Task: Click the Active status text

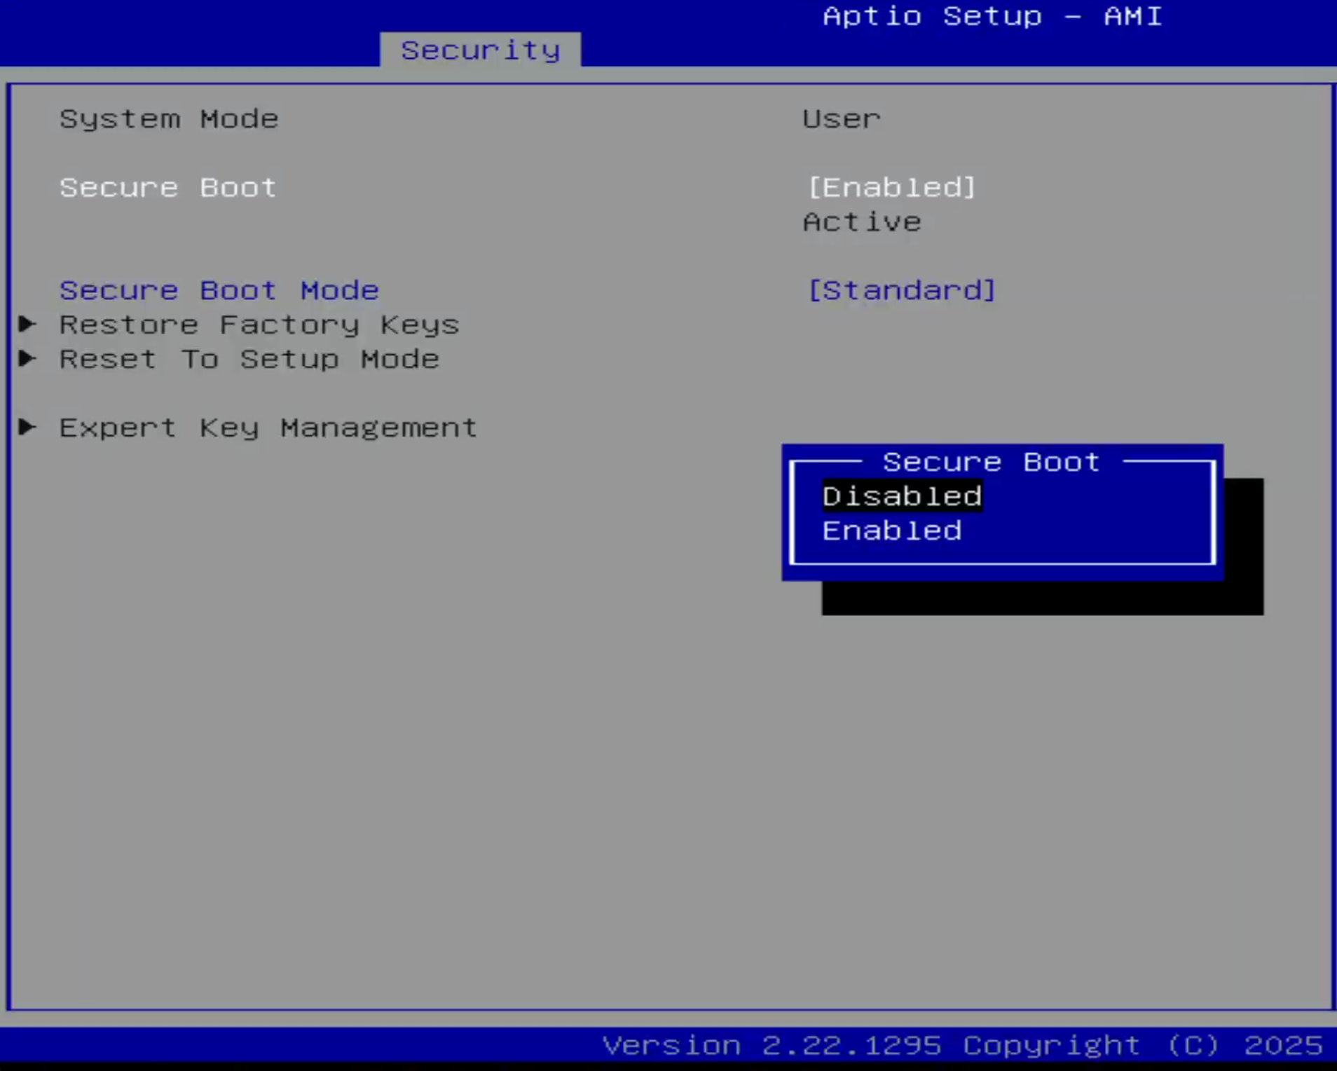Action: 862,222
